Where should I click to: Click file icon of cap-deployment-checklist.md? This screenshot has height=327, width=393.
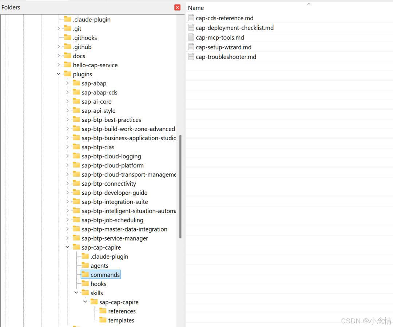coord(191,28)
